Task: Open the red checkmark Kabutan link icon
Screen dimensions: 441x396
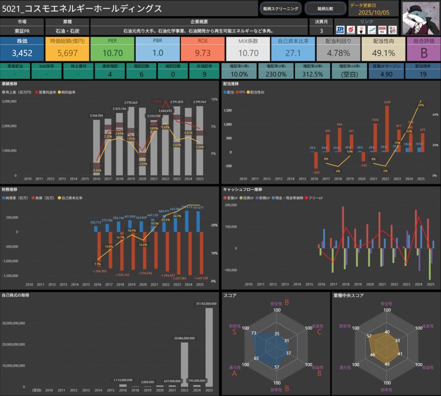Action: (x=351, y=30)
